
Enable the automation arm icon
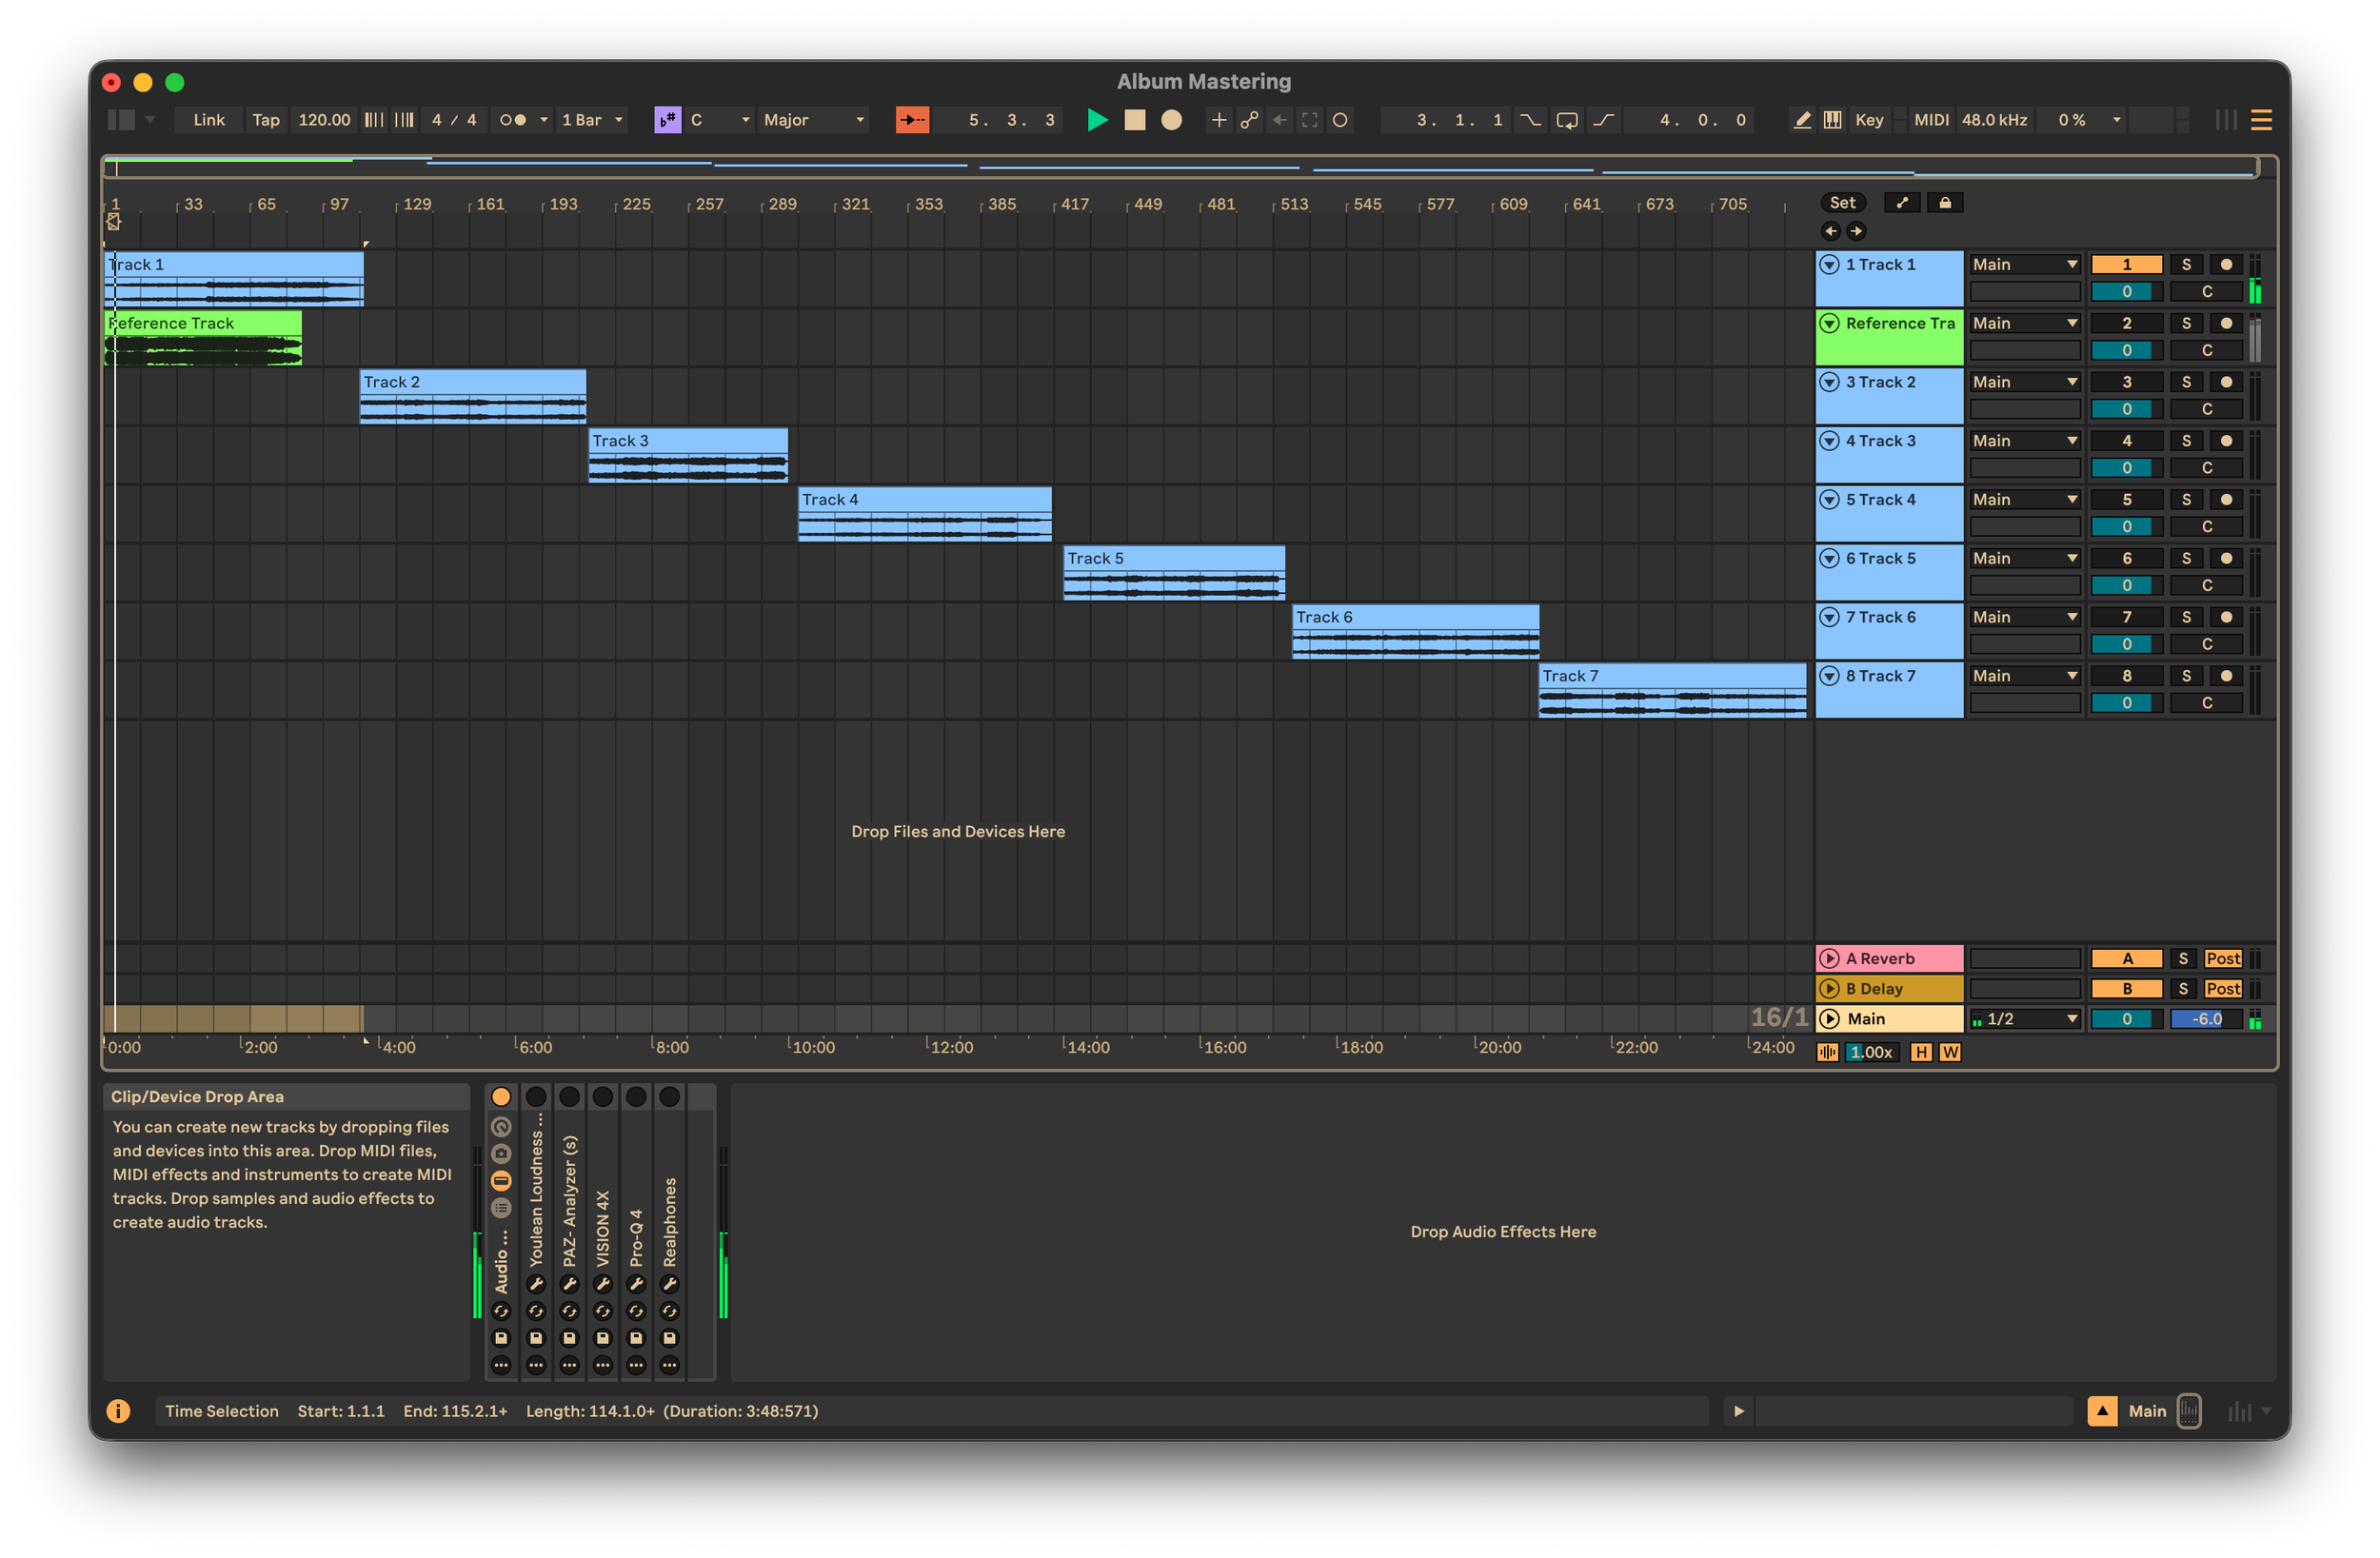click(x=1249, y=120)
